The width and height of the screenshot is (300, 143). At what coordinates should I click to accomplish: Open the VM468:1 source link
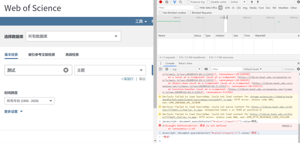click(x=287, y=126)
